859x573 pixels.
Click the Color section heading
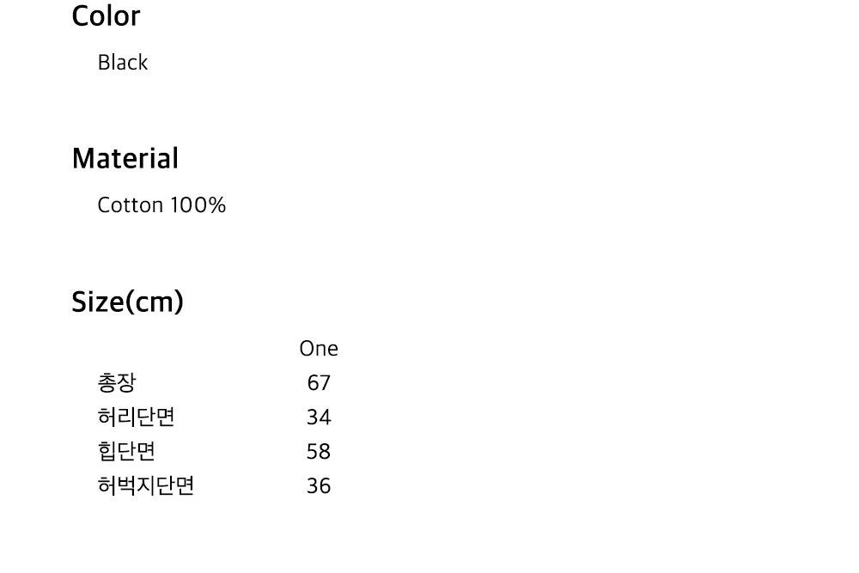point(106,16)
